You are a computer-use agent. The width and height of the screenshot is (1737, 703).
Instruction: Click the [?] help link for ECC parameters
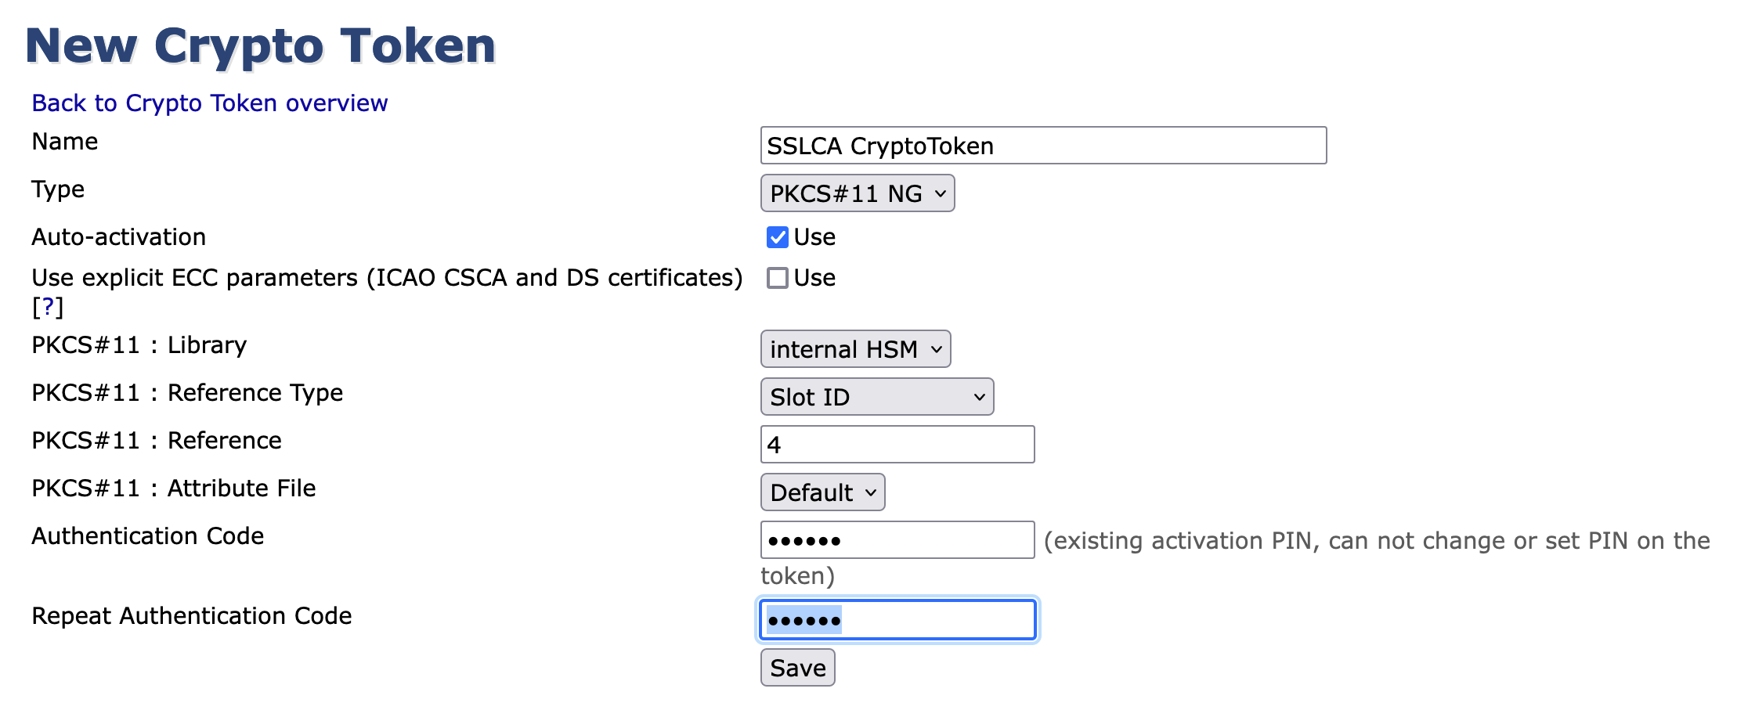[47, 307]
